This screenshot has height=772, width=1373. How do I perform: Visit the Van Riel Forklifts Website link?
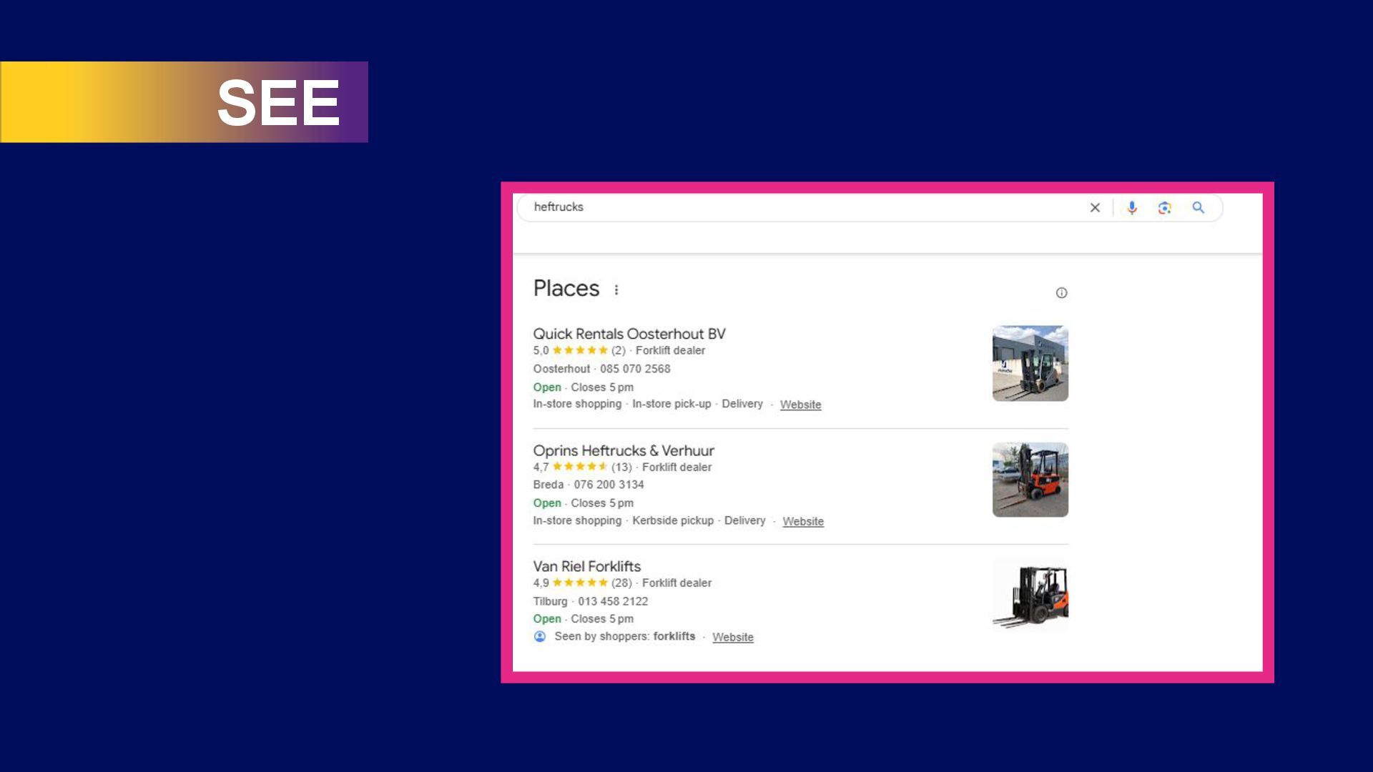732,638
